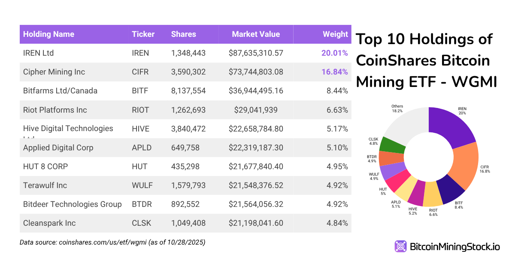This screenshot has height=269, width=515.
Task: Click the Riot Platforms market value $29,041,939
Action: pos(256,110)
